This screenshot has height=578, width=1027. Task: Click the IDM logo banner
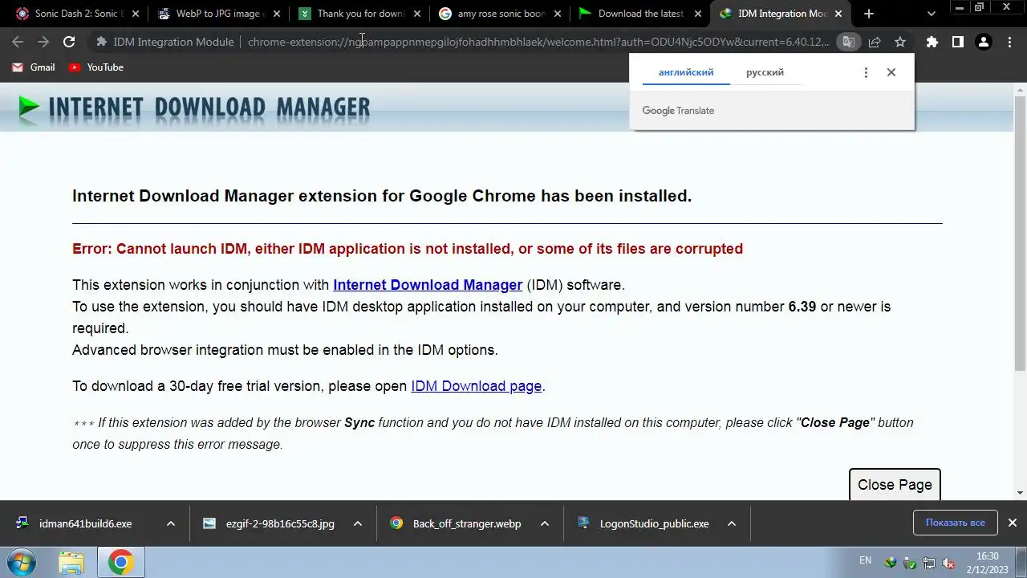coord(194,107)
